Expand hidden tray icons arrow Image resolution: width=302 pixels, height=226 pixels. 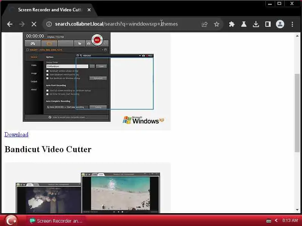pos(276,220)
